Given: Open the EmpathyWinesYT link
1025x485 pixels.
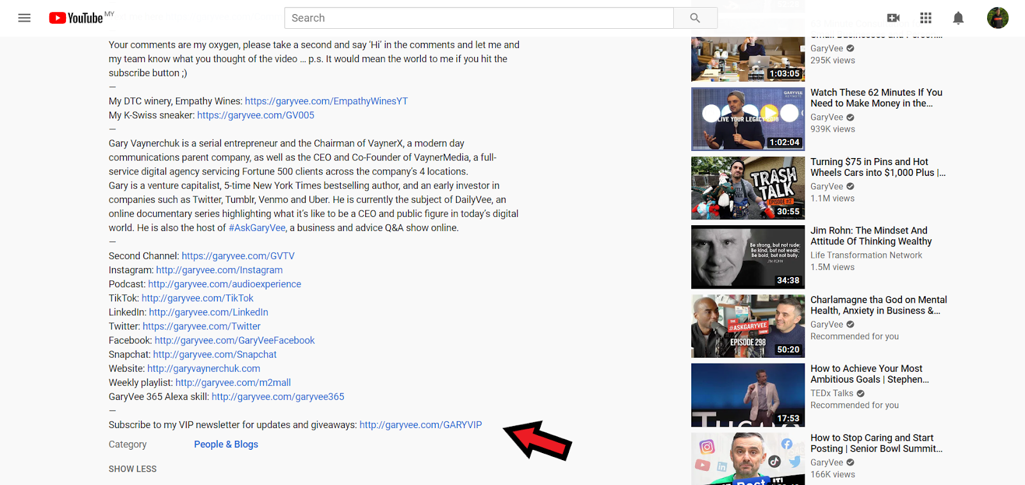Looking at the screenshot, I should point(326,101).
